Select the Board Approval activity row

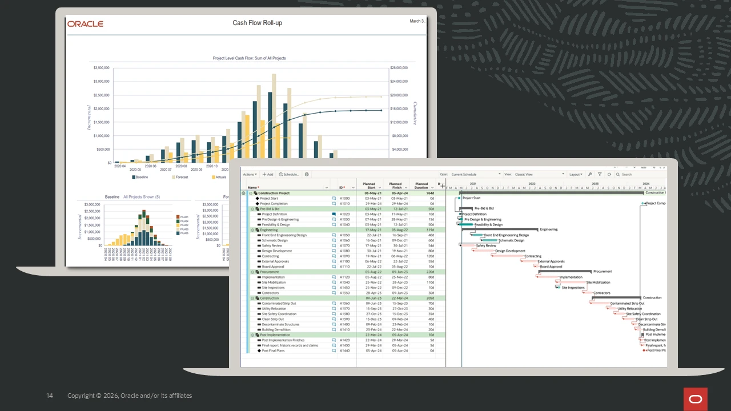[346, 267]
